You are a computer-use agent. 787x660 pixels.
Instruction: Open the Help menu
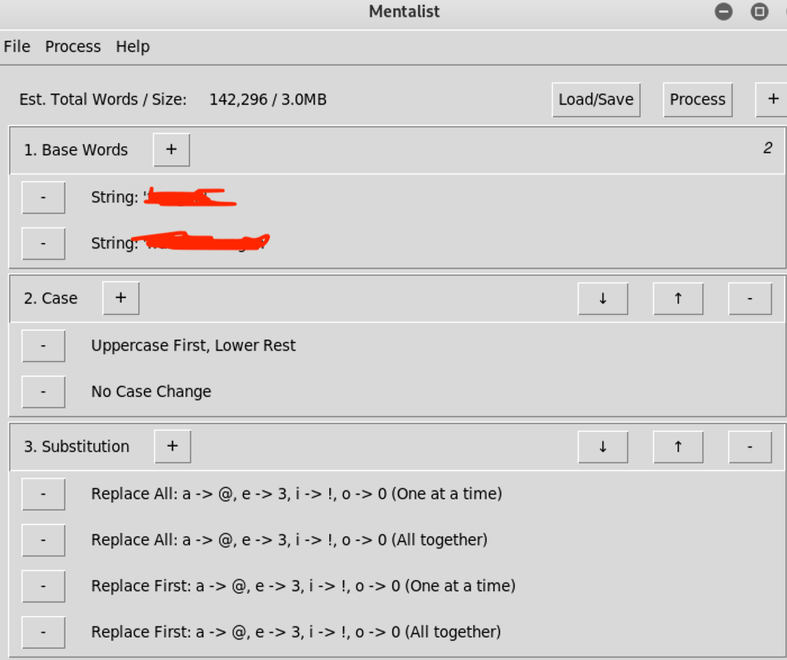tap(133, 46)
